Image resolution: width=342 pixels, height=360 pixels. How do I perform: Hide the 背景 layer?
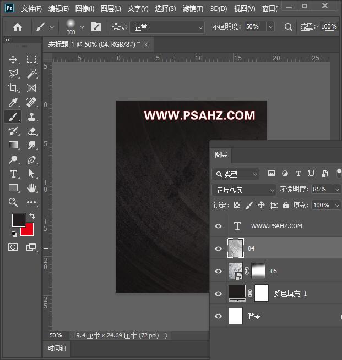point(218,316)
